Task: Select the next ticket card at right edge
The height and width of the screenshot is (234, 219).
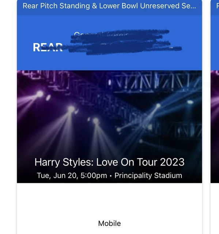Action: pyautogui.click(x=215, y=117)
